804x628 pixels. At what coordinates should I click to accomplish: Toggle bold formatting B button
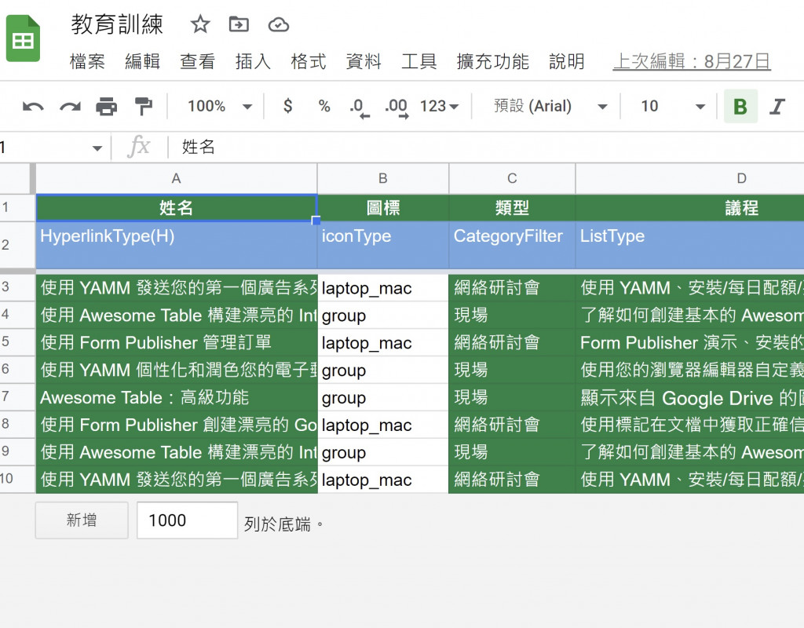click(x=740, y=106)
